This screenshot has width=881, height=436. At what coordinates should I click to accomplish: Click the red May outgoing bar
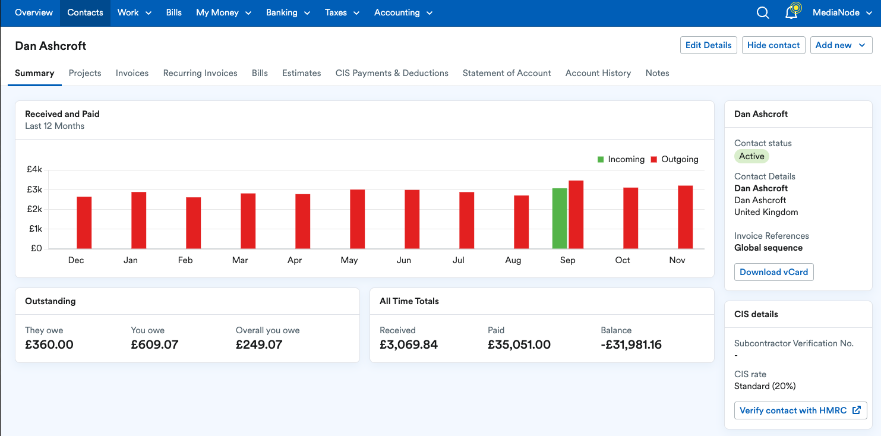tap(358, 219)
